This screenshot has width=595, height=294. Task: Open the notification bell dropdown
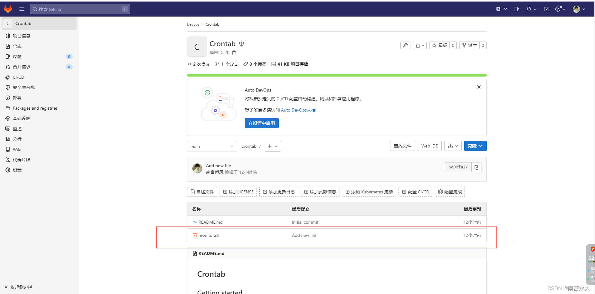[x=420, y=45]
